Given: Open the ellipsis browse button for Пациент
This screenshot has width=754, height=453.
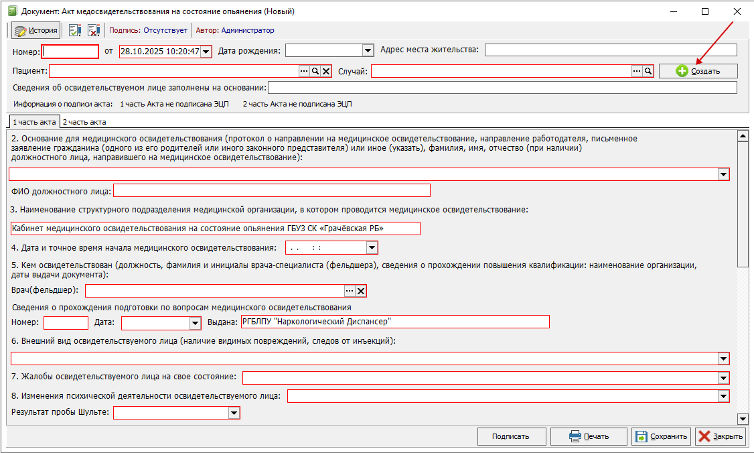Looking at the screenshot, I should tap(304, 71).
